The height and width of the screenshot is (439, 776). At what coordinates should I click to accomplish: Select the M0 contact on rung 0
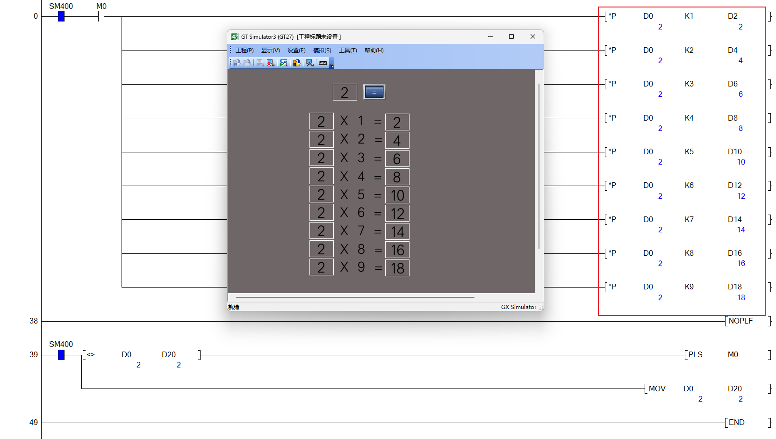pos(101,16)
